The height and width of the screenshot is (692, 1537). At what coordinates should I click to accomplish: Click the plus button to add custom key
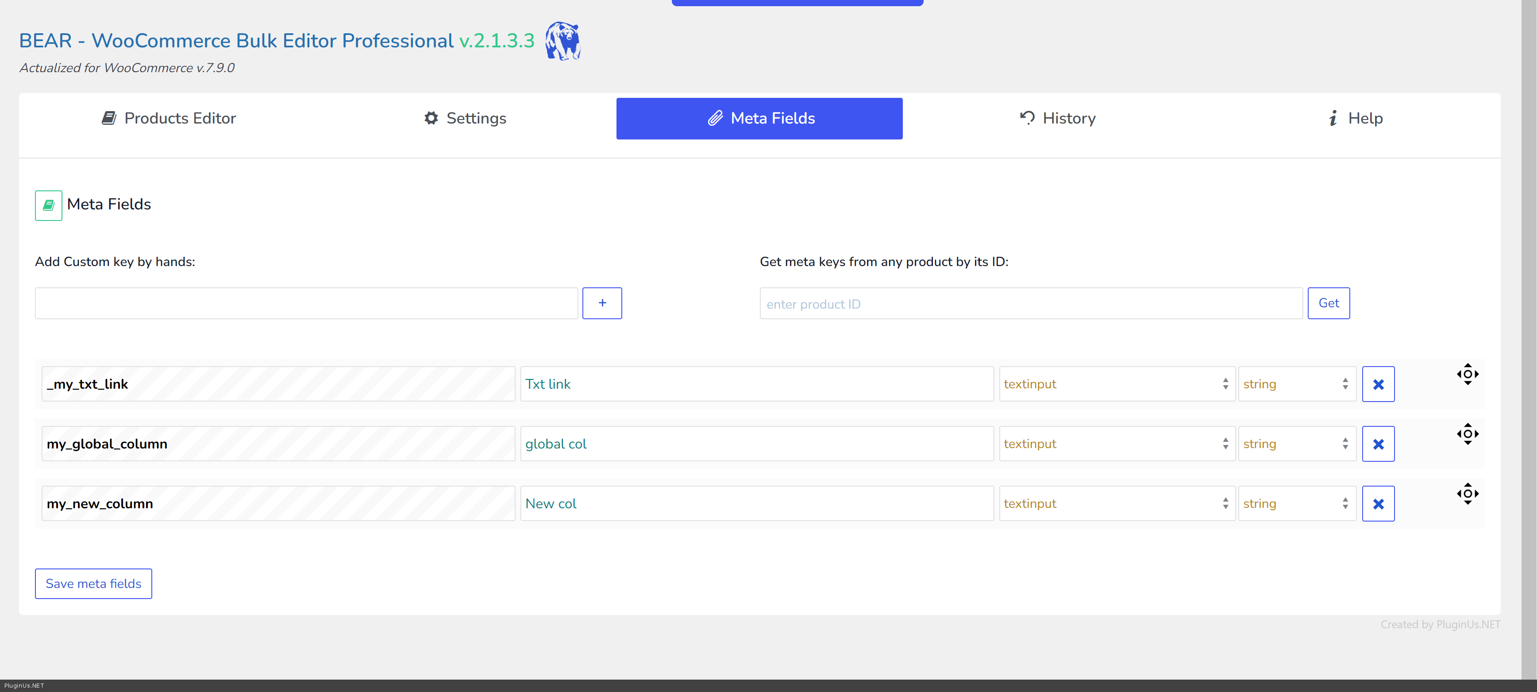click(x=602, y=303)
